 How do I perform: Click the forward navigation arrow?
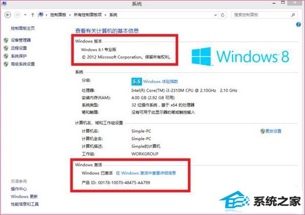click(x=17, y=15)
